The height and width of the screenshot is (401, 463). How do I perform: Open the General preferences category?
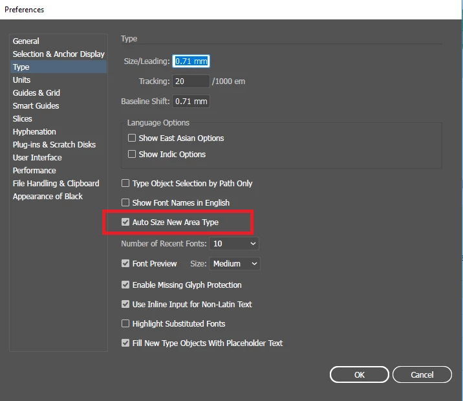click(58, 41)
